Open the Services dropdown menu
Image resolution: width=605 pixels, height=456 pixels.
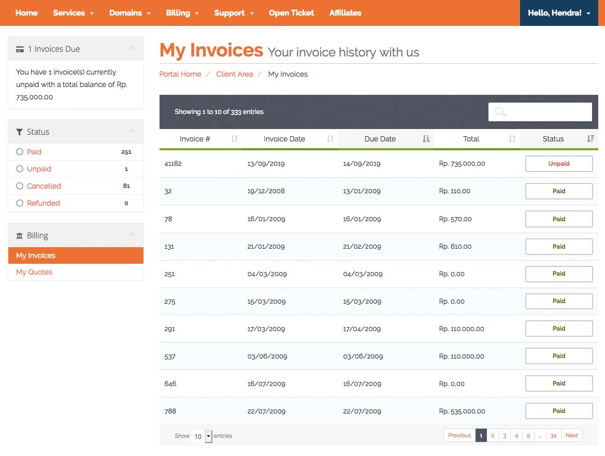73,13
